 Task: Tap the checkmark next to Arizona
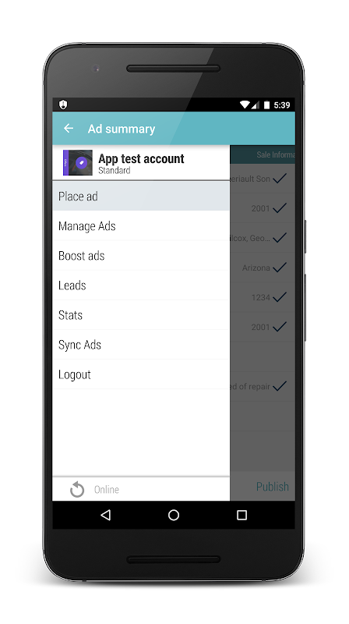pyautogui.click(x=280, y=268)
